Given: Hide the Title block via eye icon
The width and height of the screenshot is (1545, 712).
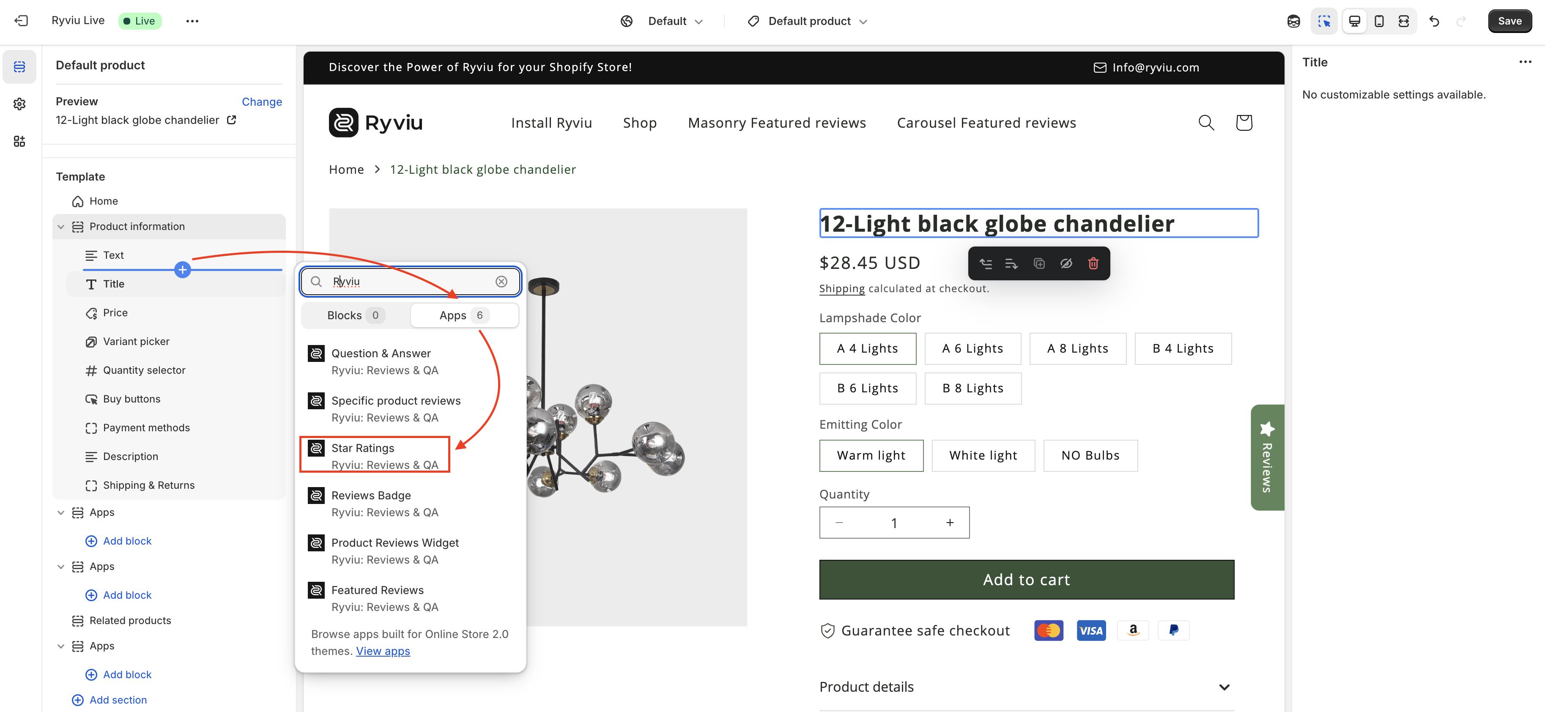Looking at the screenshot, I should pyautogui.click(x=1066, y=263).
